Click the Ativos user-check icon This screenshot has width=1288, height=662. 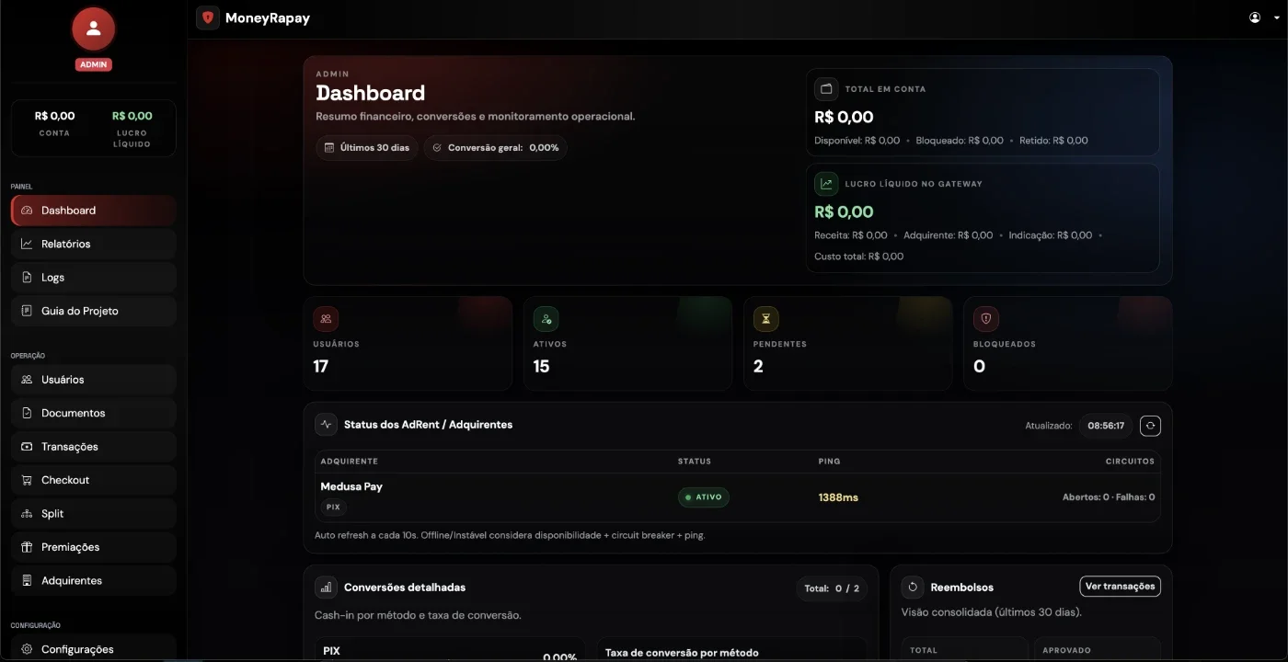tap(546, 319)
